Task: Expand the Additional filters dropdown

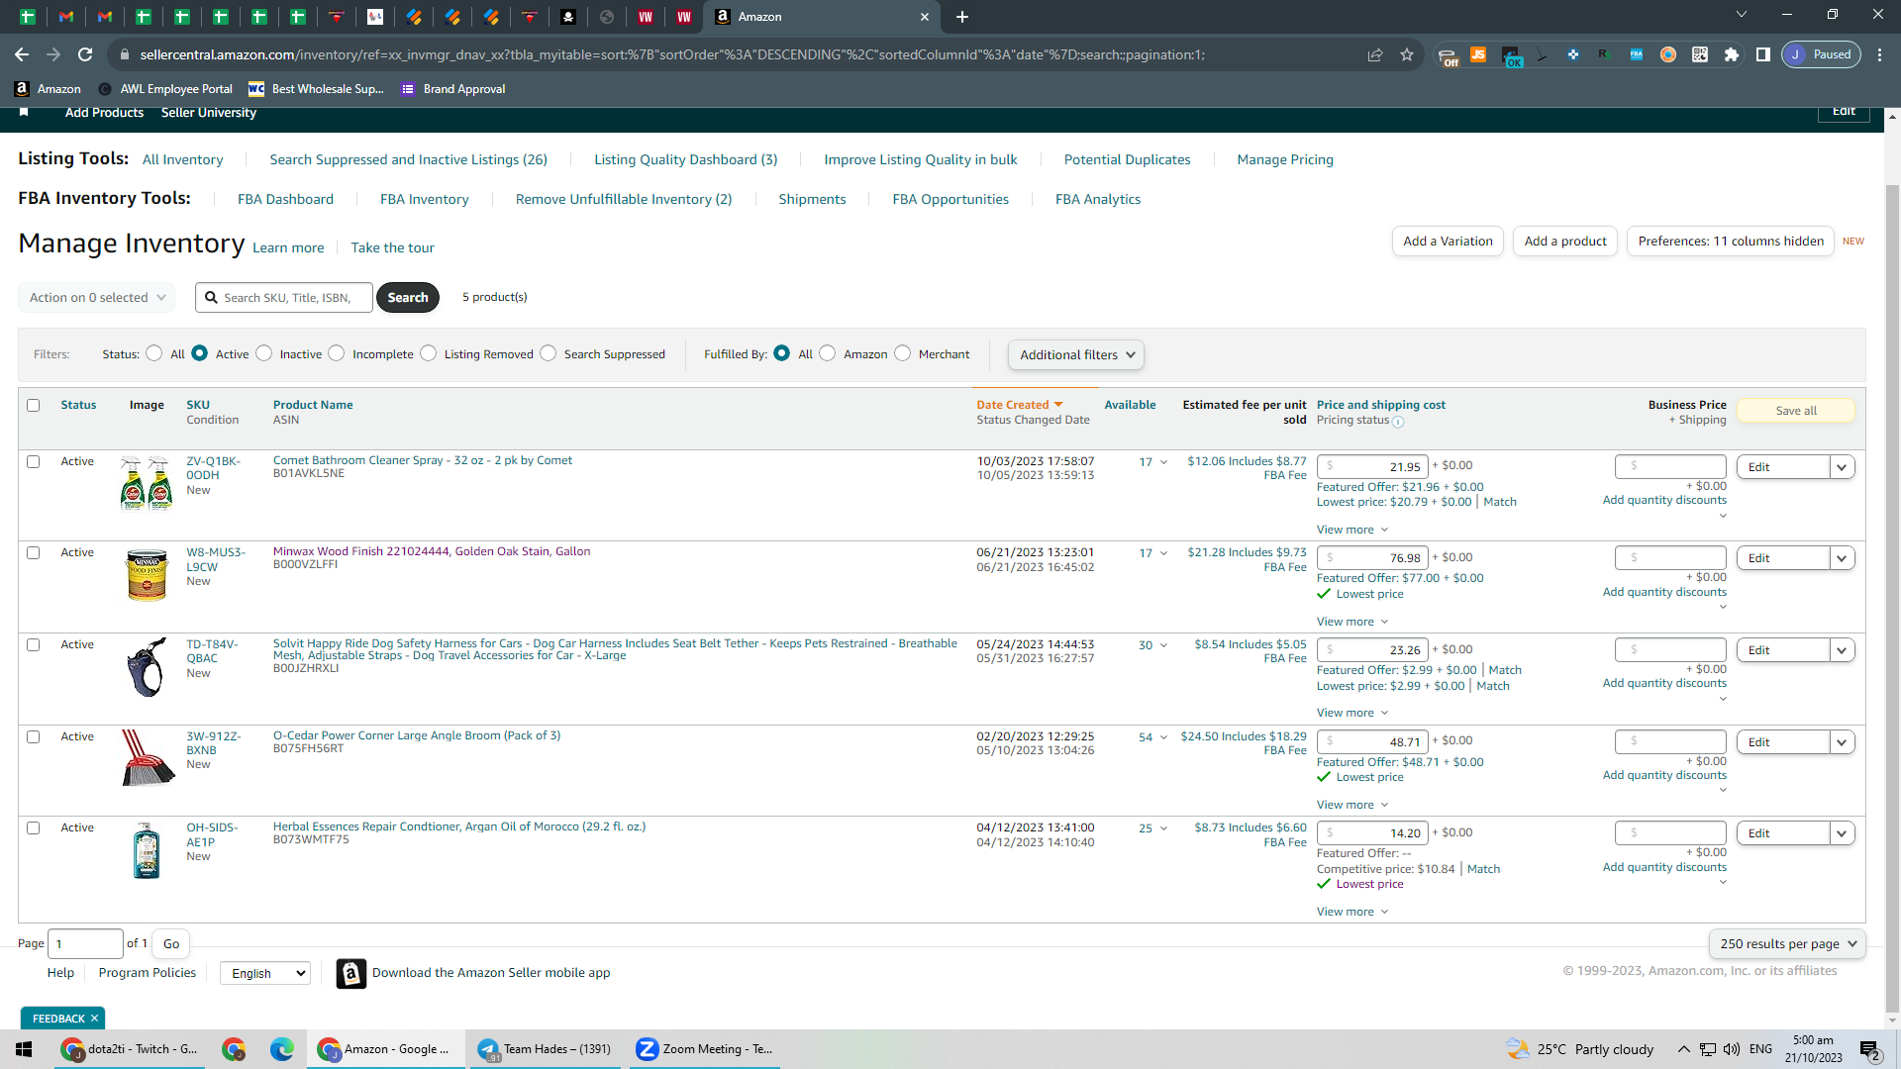Action: (1076, 354)
